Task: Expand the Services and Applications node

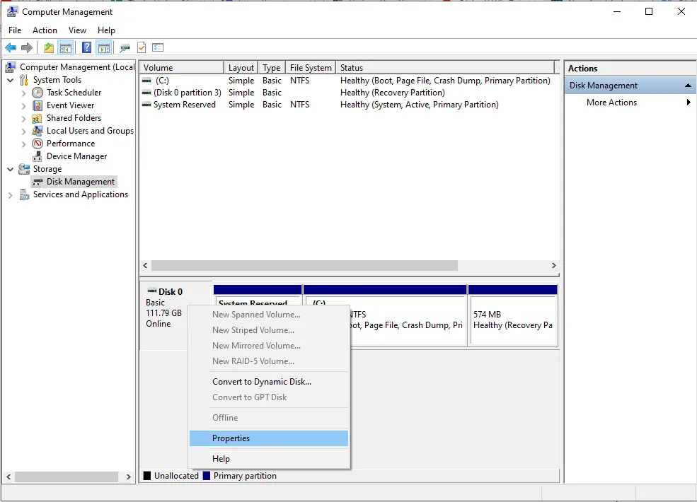Action: (x=10, y=194)
